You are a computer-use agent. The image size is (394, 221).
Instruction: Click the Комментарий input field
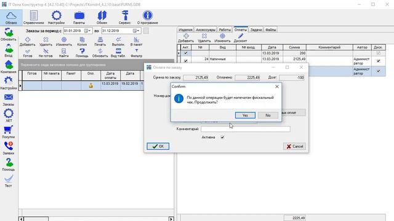tap(246, 129)
